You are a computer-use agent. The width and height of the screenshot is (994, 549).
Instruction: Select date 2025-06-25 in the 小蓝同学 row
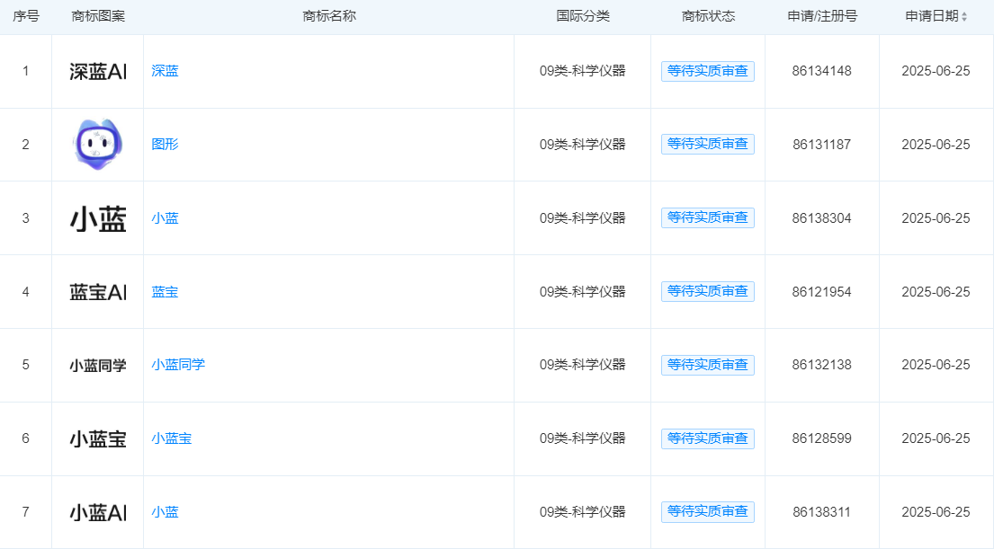(x=936, y=365)
